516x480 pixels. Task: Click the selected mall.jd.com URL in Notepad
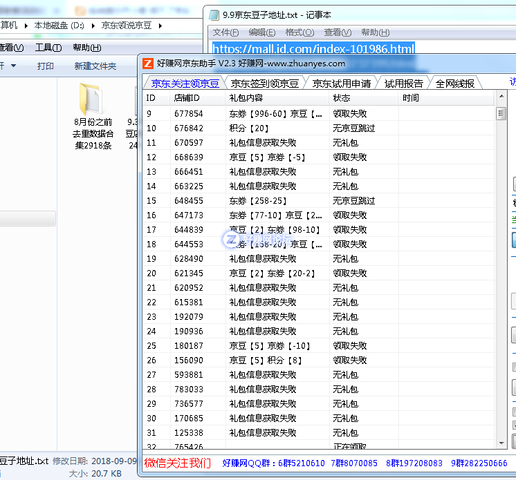[x=313, y=48]
